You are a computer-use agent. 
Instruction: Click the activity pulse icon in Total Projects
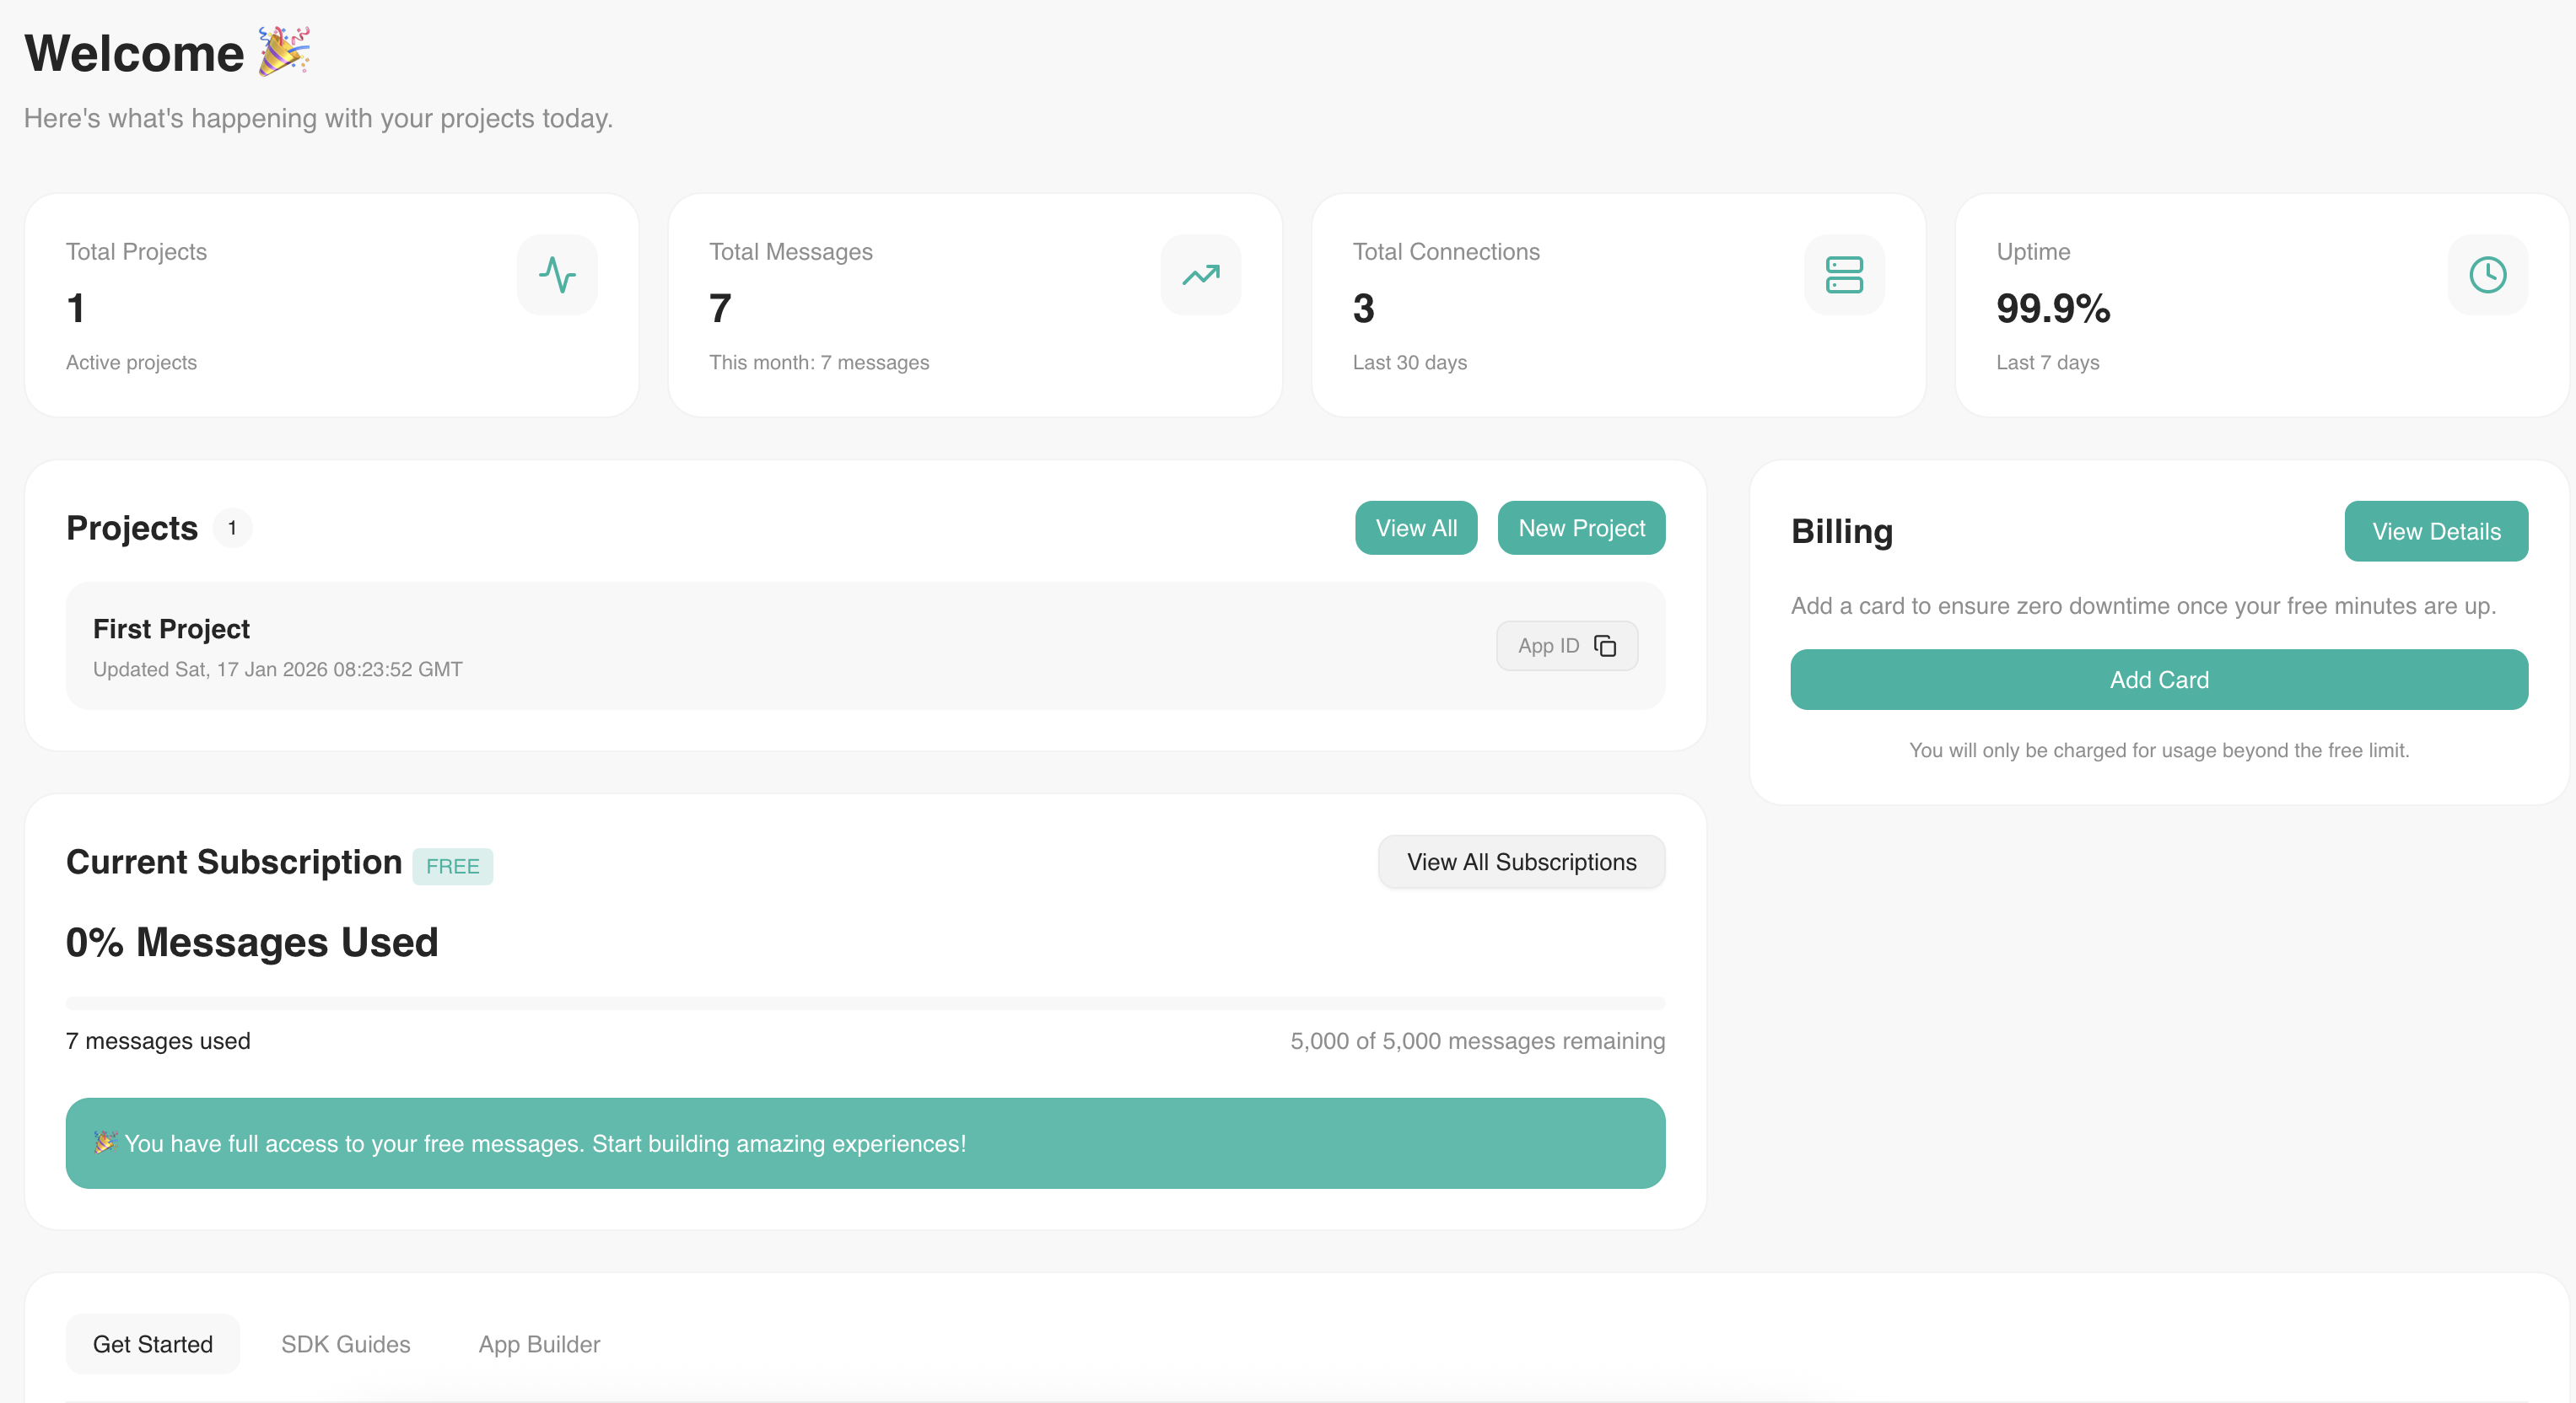pyautogui.click(x=557, y=275)
